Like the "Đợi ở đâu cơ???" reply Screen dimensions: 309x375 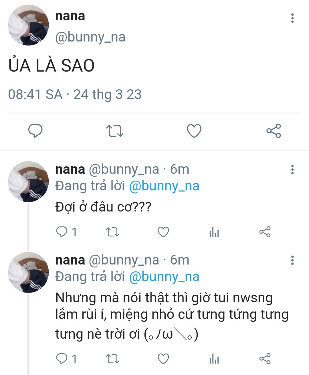[x=163, y=232]
